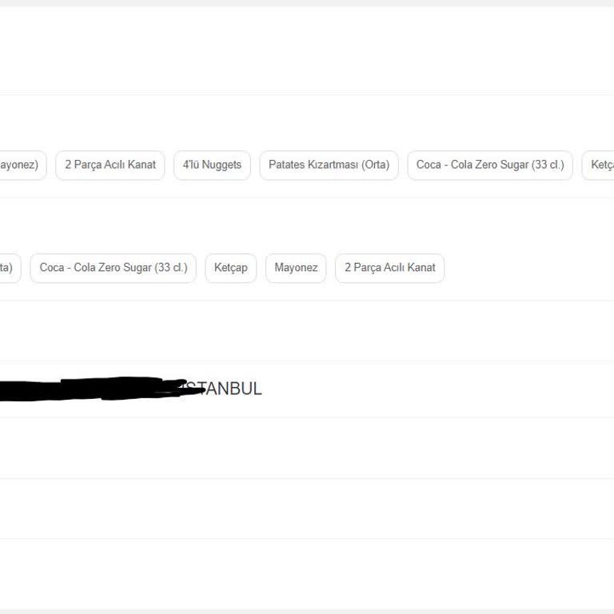Click the 'Mayonez' chip
Screen dimensions: 614x614
(x=296, y=269)
